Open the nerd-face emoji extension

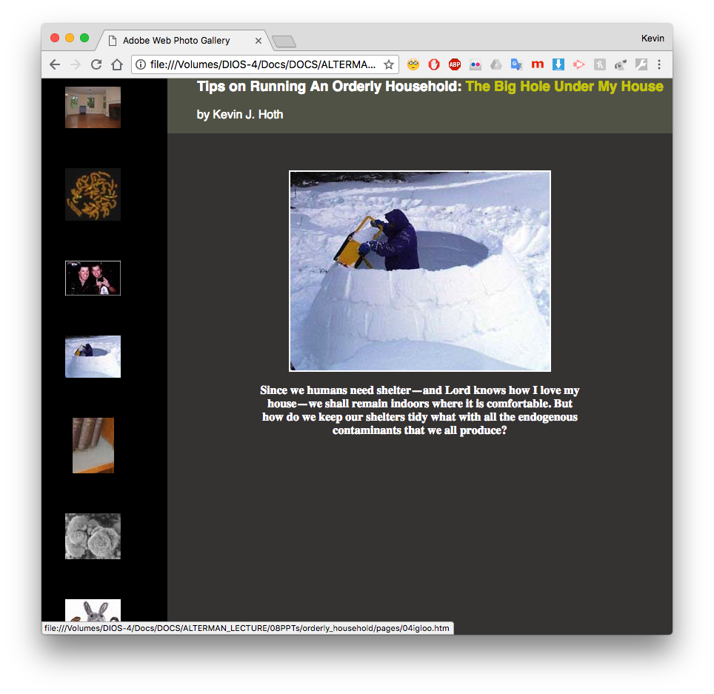tap(413, 64)
